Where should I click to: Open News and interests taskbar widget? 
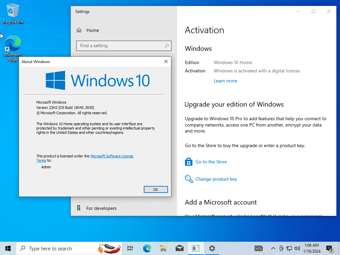click(x=258, y=248)
